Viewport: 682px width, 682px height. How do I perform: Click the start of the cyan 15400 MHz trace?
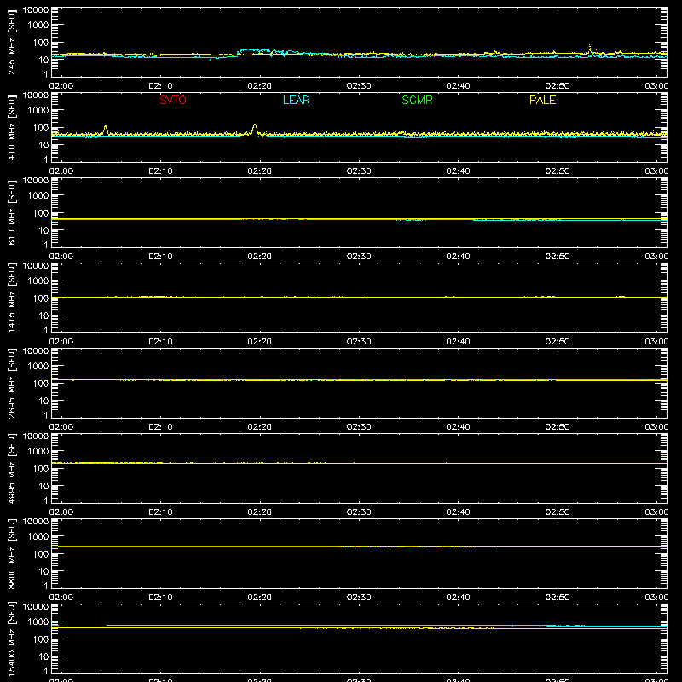[108, 626]
